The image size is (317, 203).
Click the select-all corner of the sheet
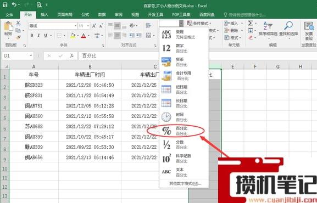pyautogui.click(x=4, y=66)
